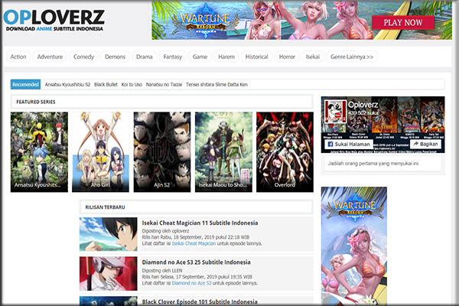Click the Black Clover episode thumbnail
Screen dimensions: 459x306
[109, 301]
